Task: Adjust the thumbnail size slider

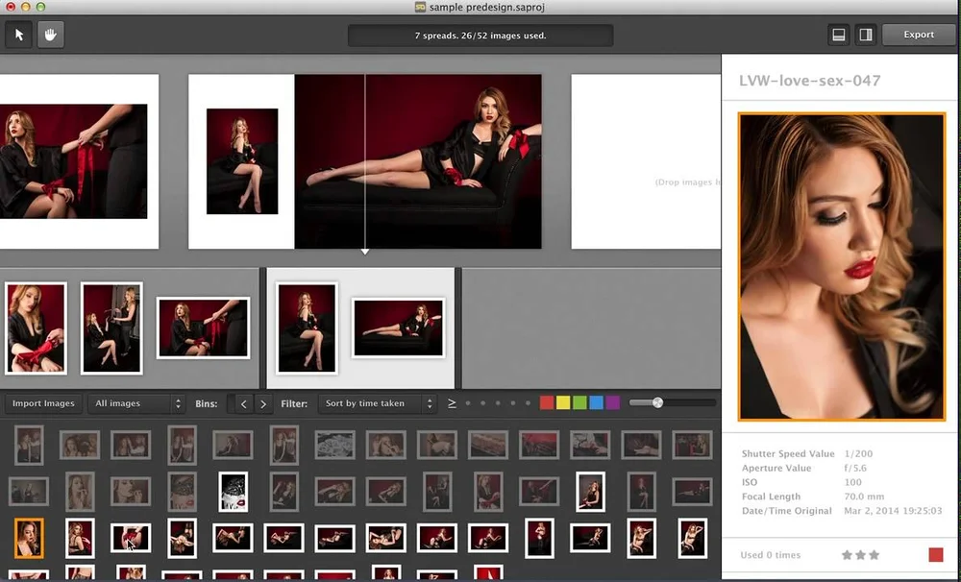Action: click(x=657, y=403)
